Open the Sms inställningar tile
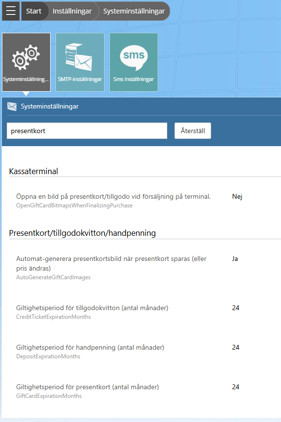This screenshot has height=422, width=281. (x=134, y=62)
